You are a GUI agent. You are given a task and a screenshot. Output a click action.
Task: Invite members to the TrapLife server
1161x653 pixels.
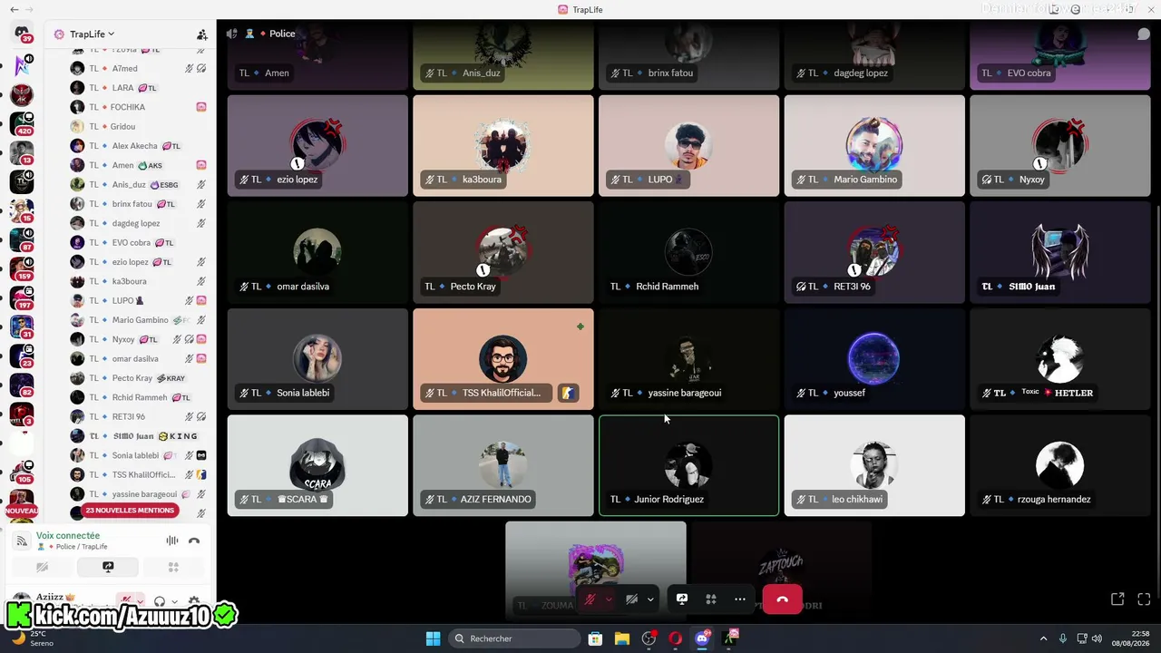[x=201, y=34]
